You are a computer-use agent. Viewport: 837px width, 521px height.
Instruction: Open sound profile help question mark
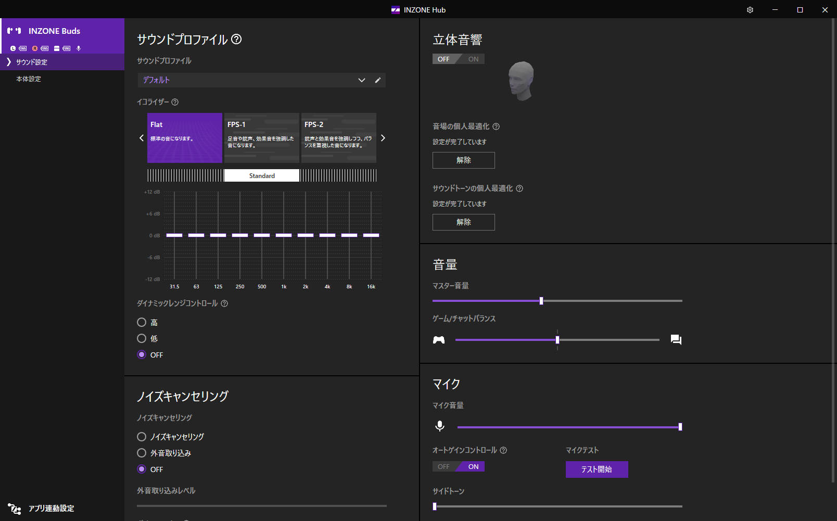click(x=236, y=39)
